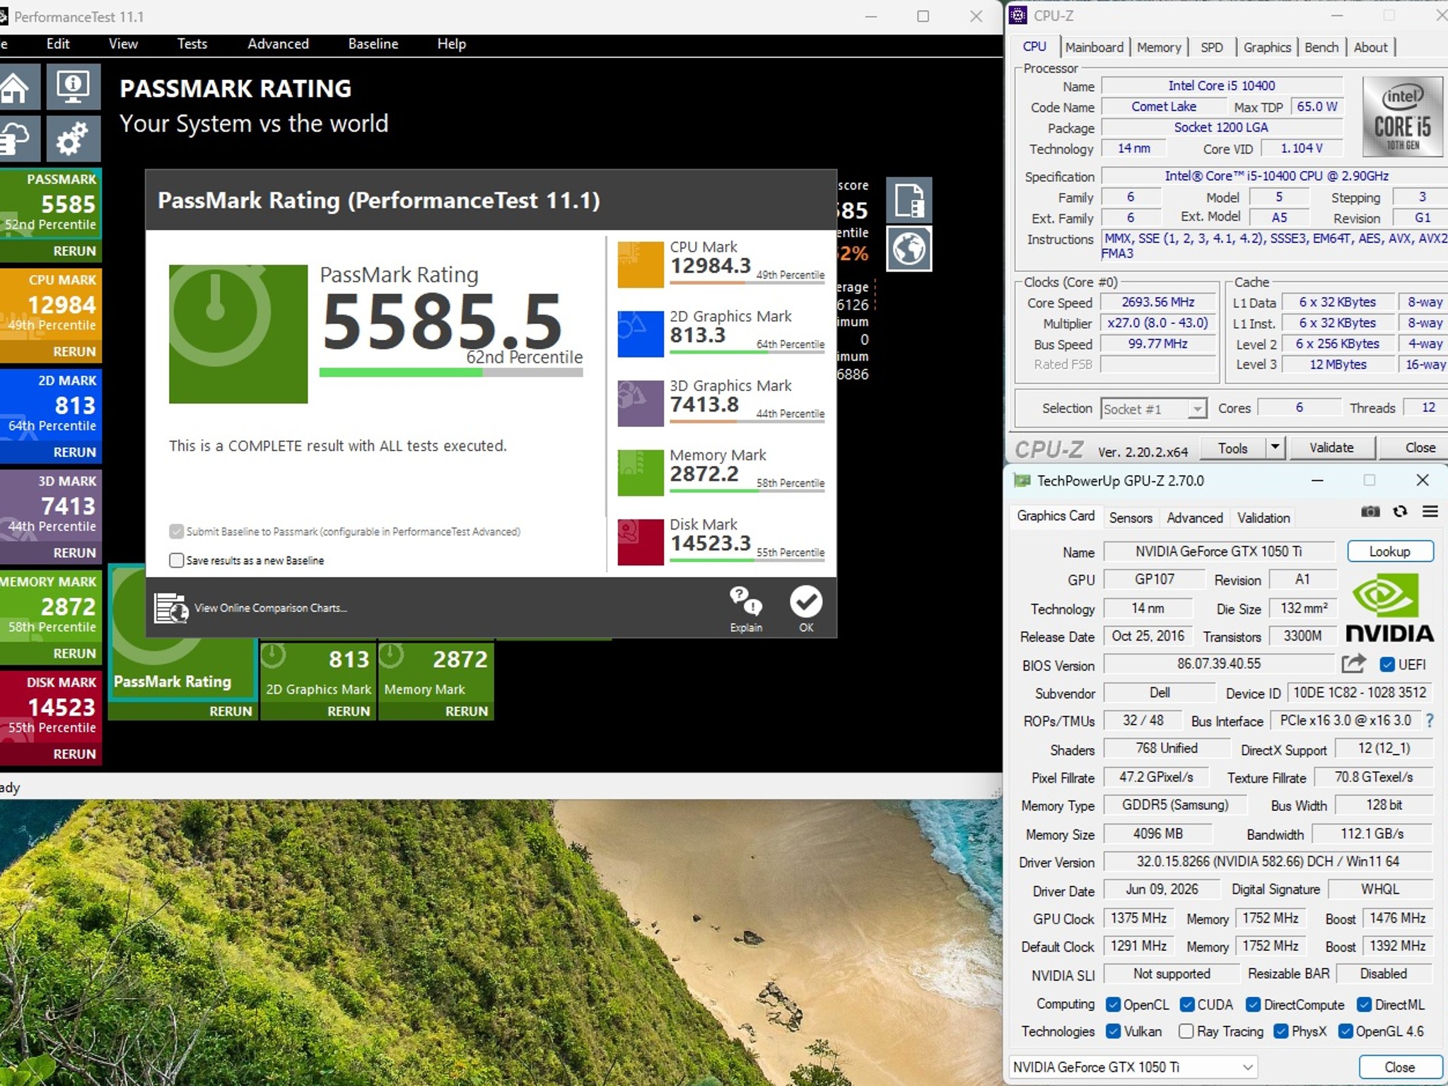Click RERUN under the 3D MARK tile
The image size is (1448, 1086).
pyautogui.click(x=74, y=552)
